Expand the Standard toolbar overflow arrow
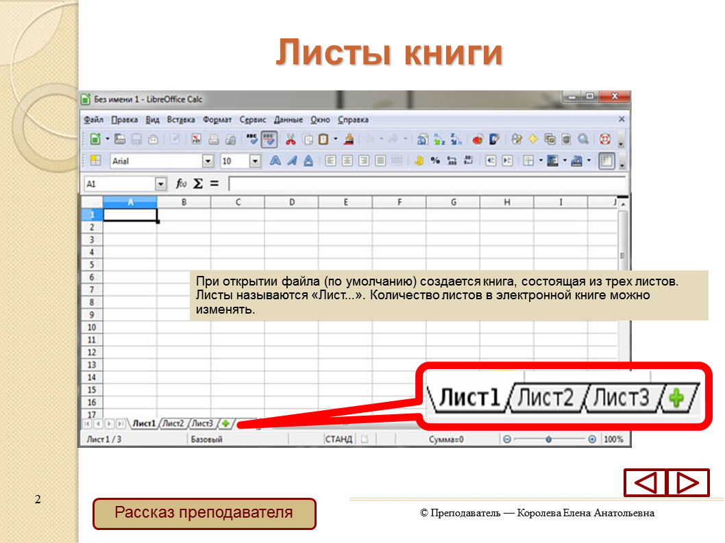This screenshot has height=543, width=725. point(621,140)
